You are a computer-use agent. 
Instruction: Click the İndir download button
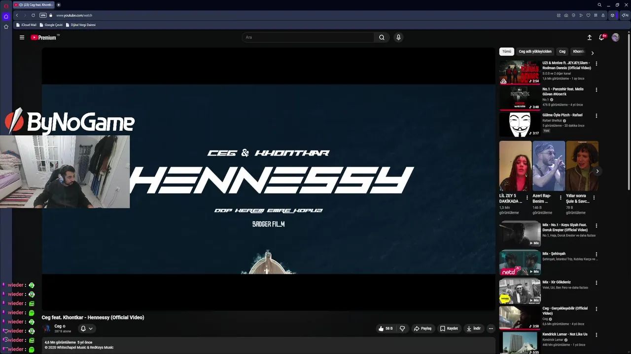coord(474,328)
